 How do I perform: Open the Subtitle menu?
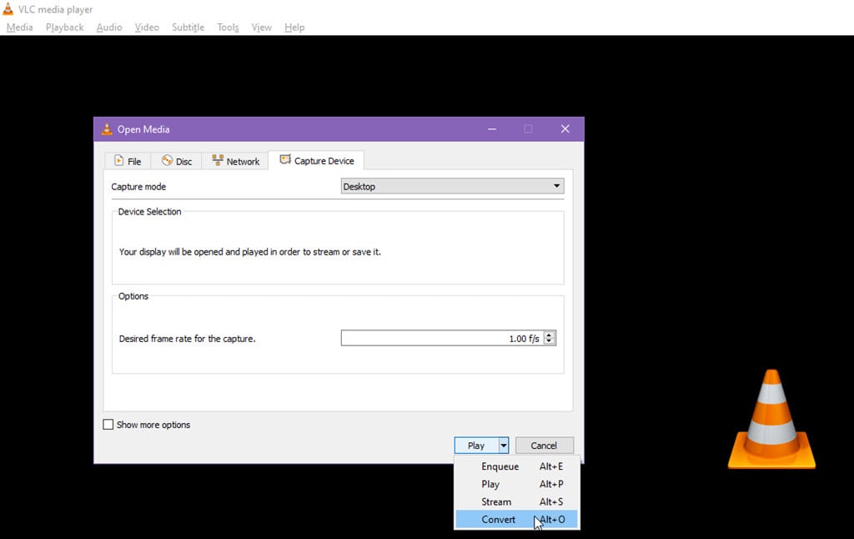188,28
